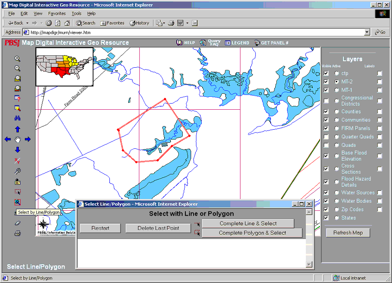Select the Find binoculars tool
The height and width of the screenshot is (283, 392).
[x=17, y=118]
